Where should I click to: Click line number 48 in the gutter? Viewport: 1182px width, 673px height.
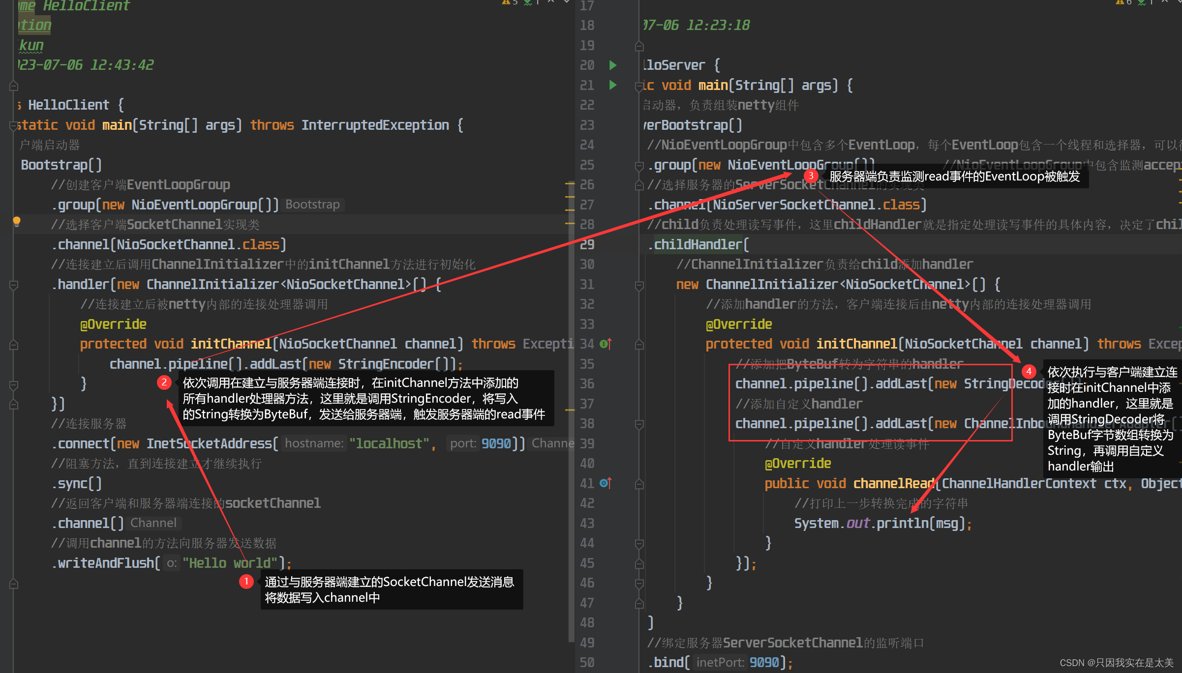(587, 622)
